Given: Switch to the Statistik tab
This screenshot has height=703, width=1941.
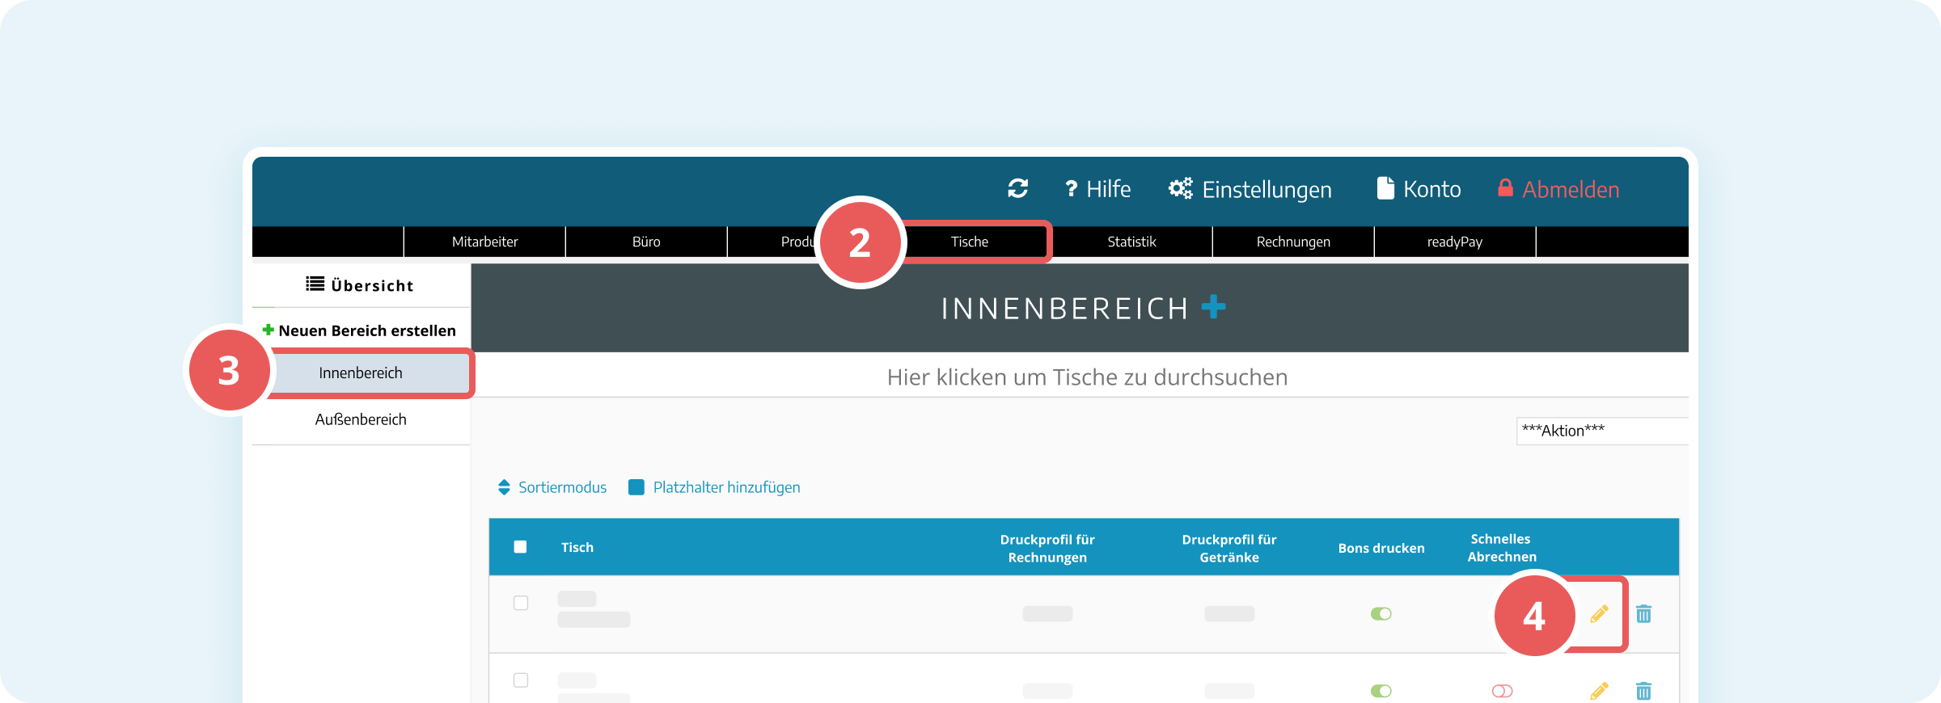Looking at the screenshot, I should pos(1131,242).
